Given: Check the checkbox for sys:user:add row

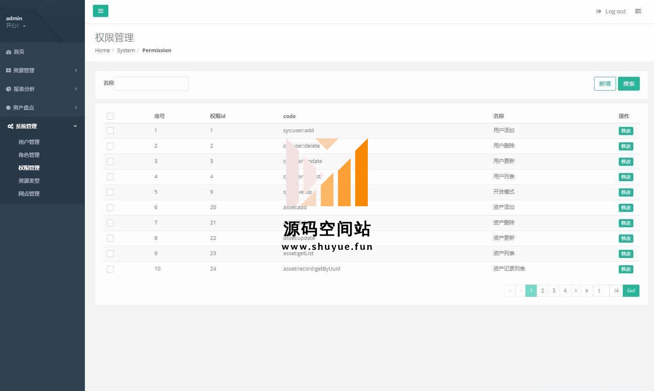Looking at the screenshot, I should pos(110,131).
